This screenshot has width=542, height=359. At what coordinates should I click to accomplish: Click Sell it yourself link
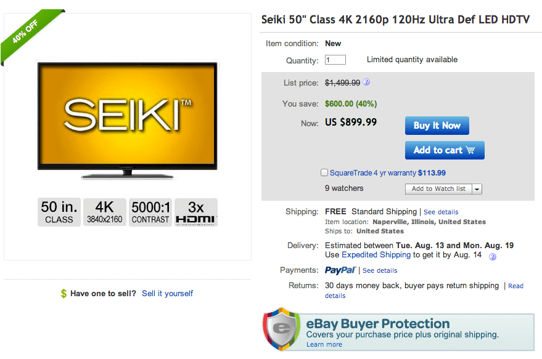click(167, 294)
